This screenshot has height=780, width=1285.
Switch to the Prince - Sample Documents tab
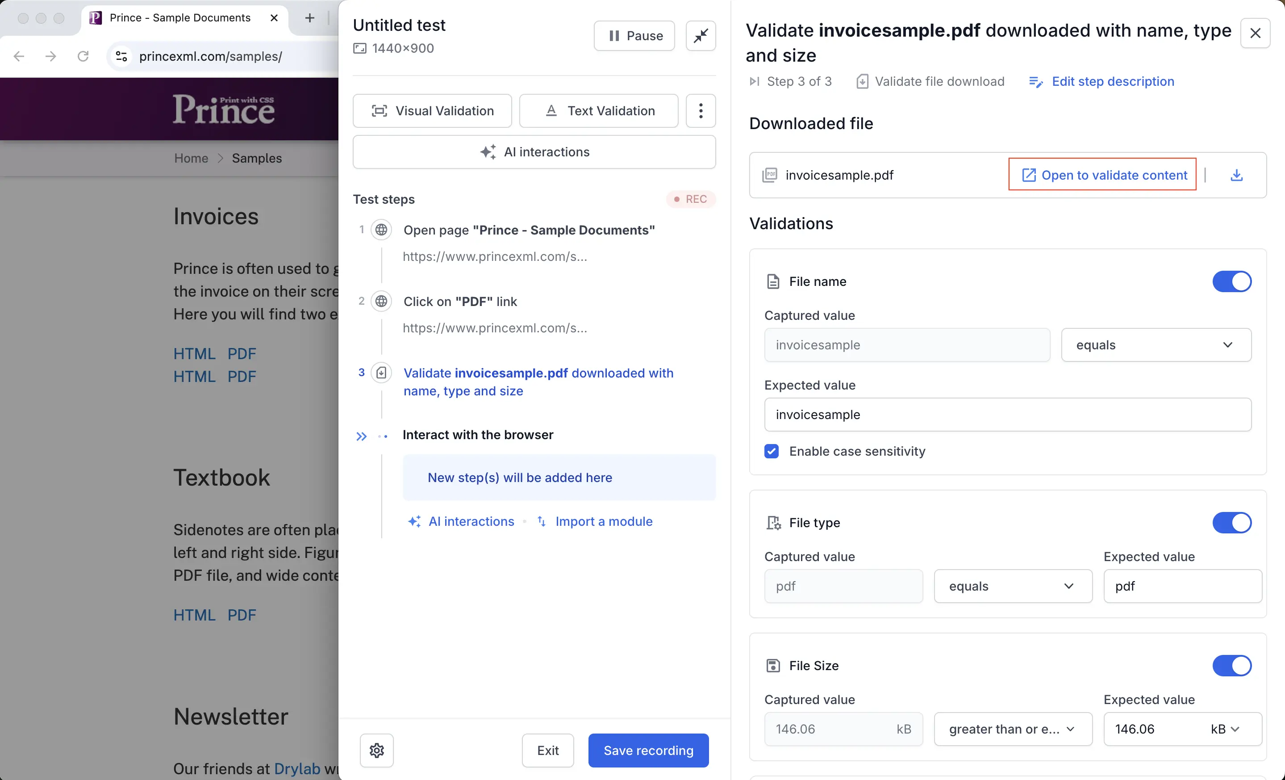[180, 18]
